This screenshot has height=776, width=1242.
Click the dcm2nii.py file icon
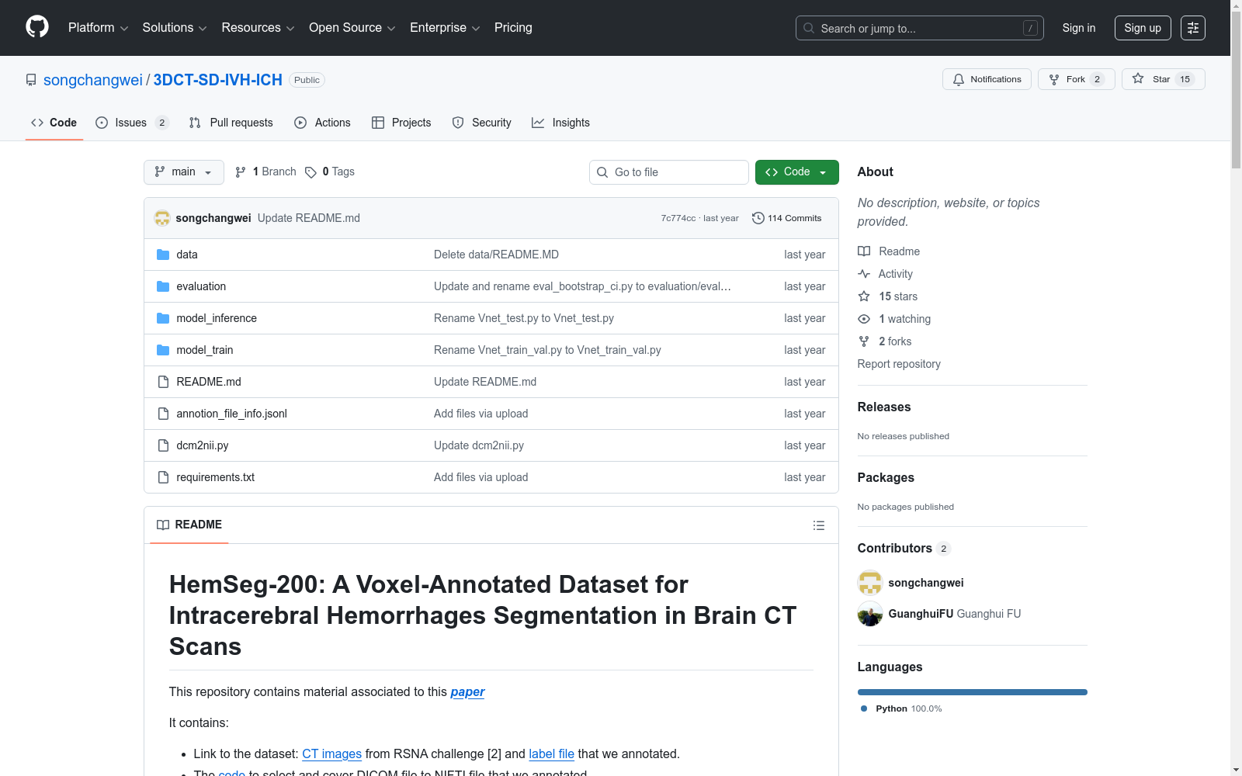tap(163, 445)
